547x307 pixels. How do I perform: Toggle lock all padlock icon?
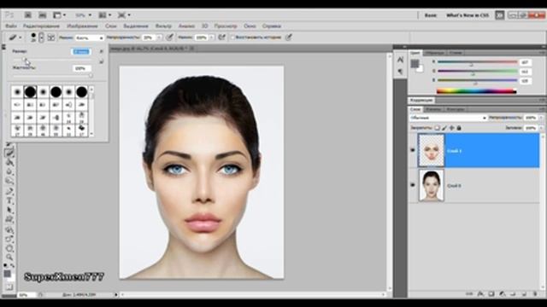pyautogui.click(x=459, y=128)
